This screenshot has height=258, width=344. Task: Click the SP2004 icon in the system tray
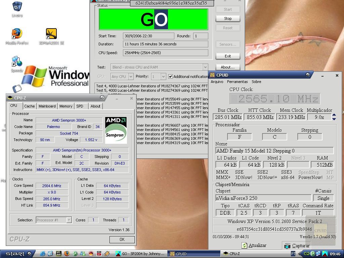click(x=325, y=254)
